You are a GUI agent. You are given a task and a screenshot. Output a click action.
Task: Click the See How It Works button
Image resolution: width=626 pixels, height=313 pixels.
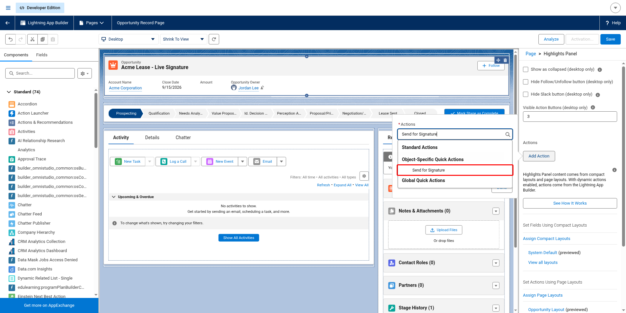pyautogui.click(x=570, y=203)
